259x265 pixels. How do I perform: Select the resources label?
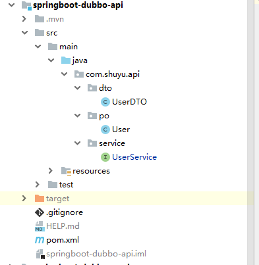click(x=91, y=171)
